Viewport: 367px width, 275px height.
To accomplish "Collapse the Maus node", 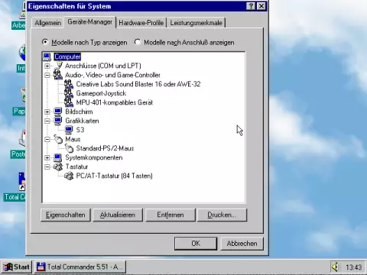I will coord(47,139).
